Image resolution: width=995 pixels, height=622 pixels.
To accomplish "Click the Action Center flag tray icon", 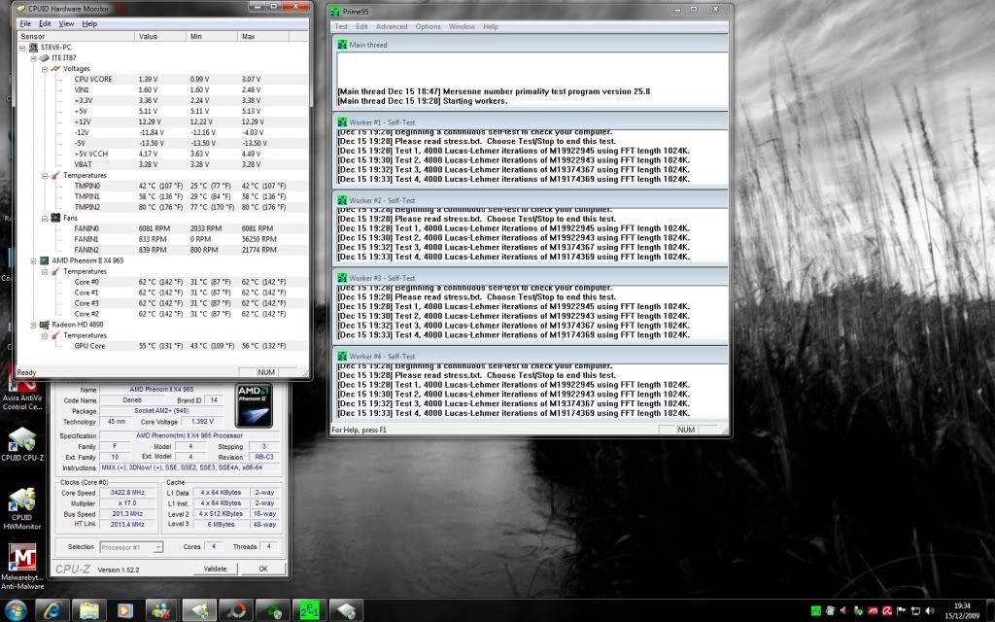I will (901, 610).
